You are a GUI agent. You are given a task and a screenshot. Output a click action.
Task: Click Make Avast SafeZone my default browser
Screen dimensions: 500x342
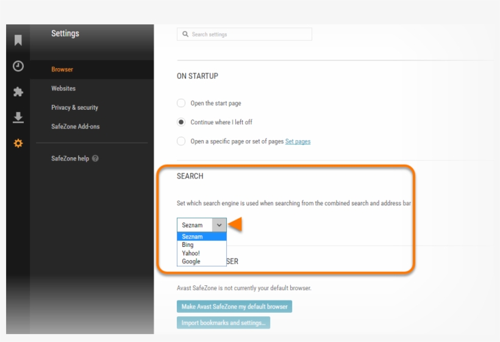click(234, 307)
